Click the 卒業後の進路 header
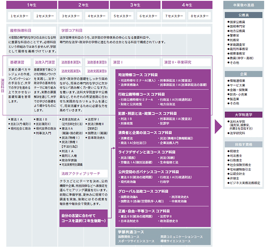The width and height of the screenshot is (265, 249). click(x=243, y=5)
